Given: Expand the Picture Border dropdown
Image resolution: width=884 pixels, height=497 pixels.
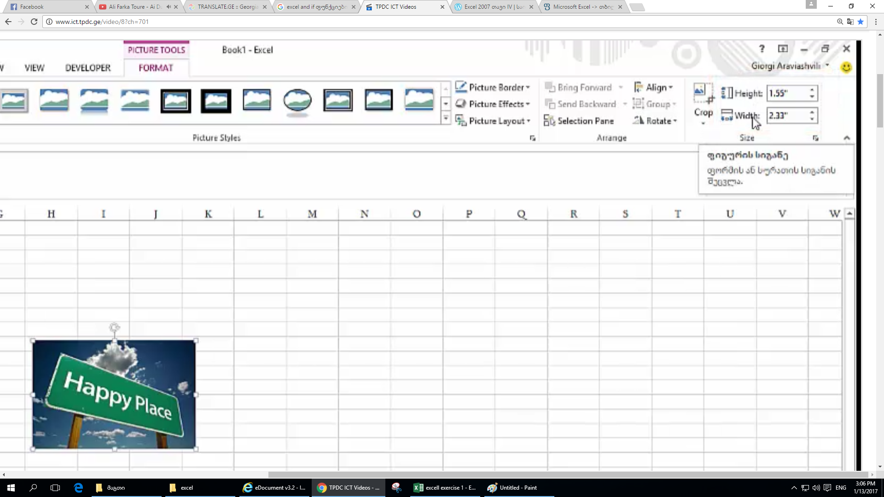Looking at the screenshot, I should point(528,87).
